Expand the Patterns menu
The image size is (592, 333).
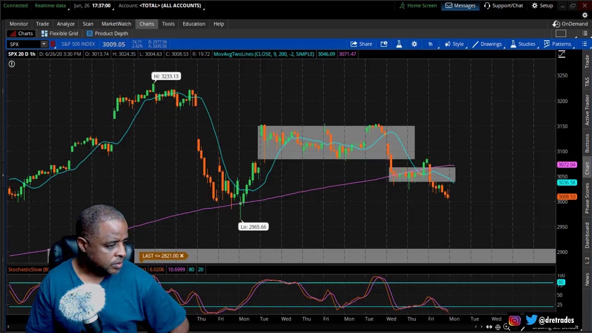coord(557,44)
